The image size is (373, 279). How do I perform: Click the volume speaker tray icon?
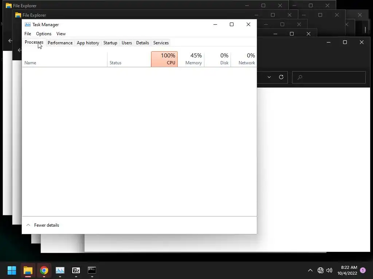[329, 270]
